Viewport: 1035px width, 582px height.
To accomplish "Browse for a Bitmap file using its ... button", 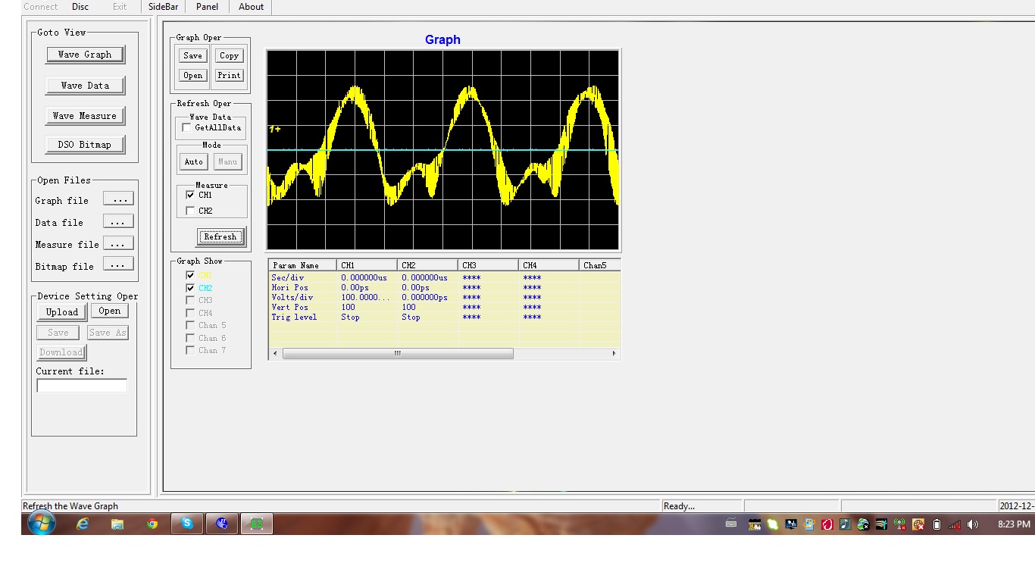I will [118, 263].
